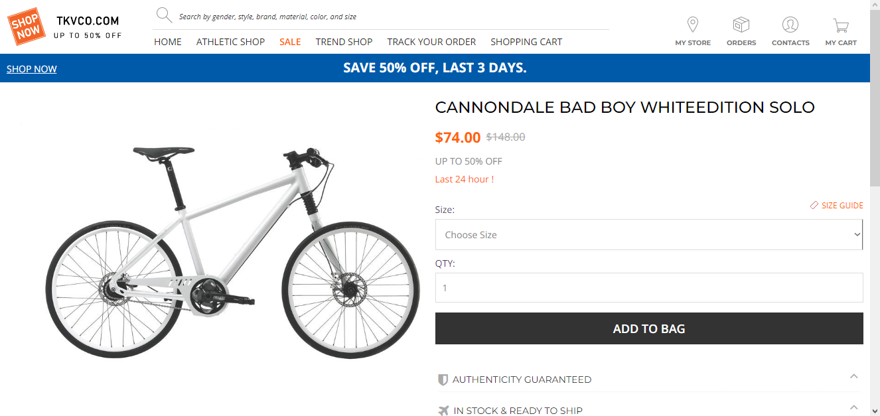Click the In Stock airplane icon
This screenshot has width=880, height=416.
tap(443, 411)
